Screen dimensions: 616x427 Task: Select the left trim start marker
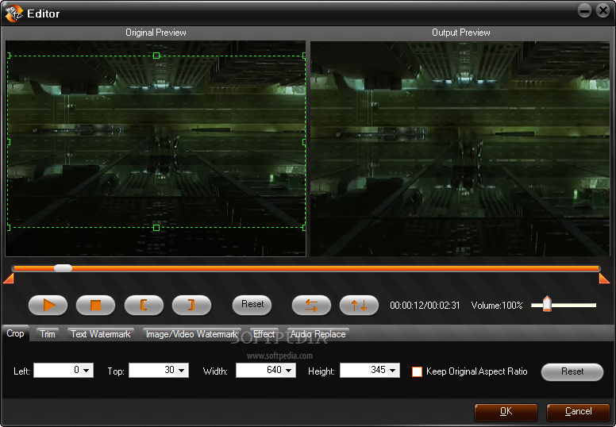(9, 279)
